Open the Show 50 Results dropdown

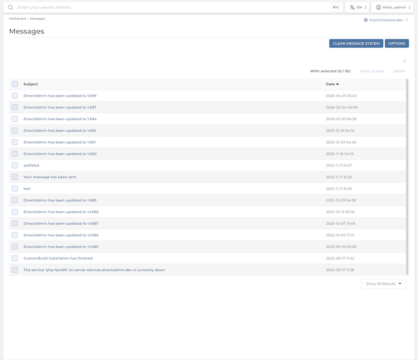tap(385, 284)
